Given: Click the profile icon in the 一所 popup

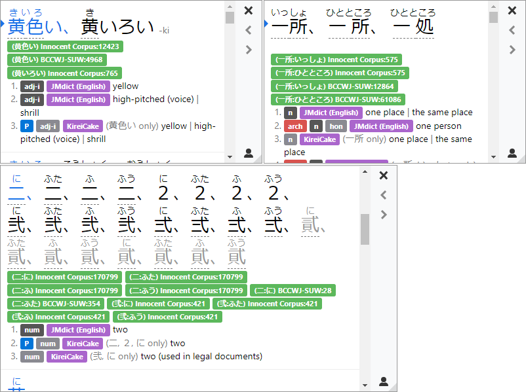Looking at the screenshot, I should point(511,152).
